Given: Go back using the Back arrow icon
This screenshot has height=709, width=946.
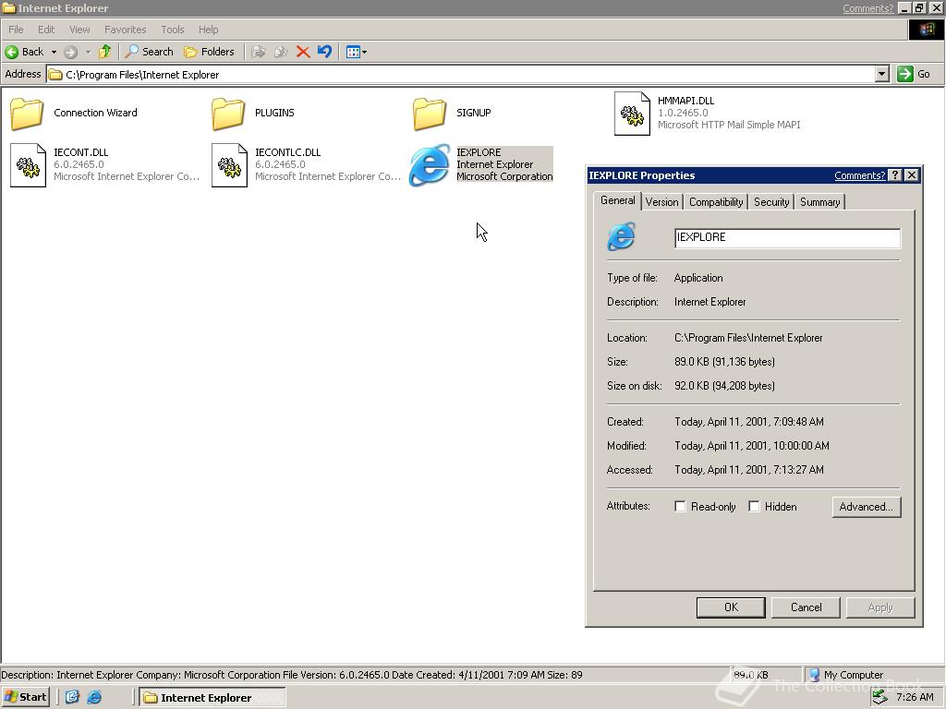Looking at the screenshot, I should pos(11,52).
